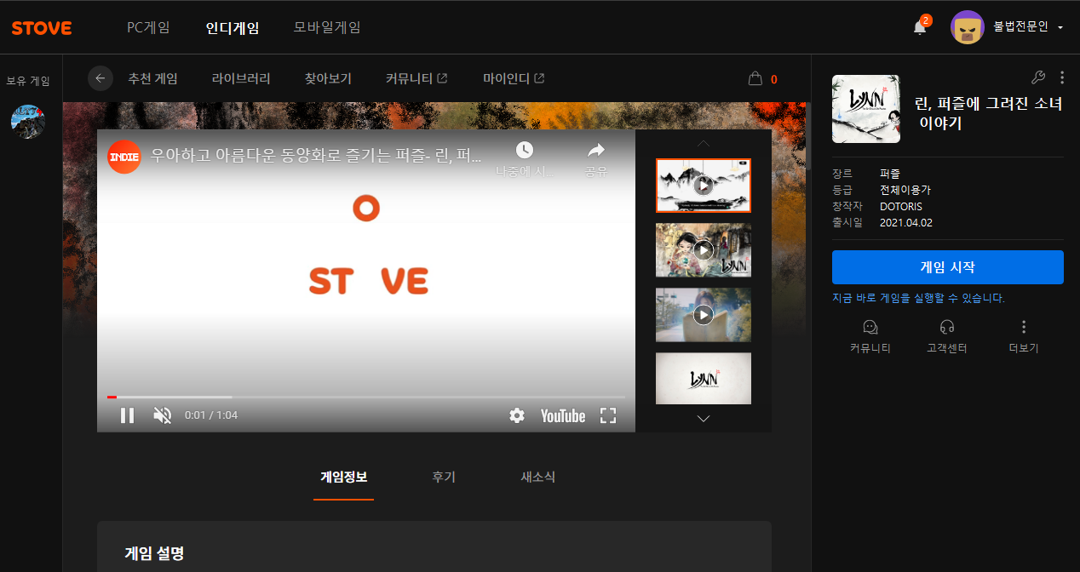Pause the playing video
1080x572 pixels.
[127, 415]
